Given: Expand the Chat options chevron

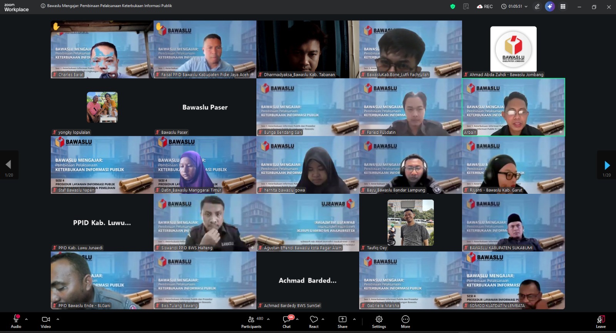Looking at the screenshot, I should [297, 319].
